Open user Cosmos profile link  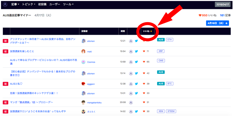91,62
